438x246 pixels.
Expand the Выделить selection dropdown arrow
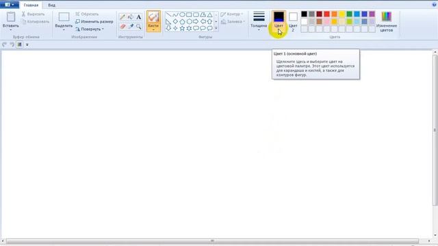click(64, 30)
